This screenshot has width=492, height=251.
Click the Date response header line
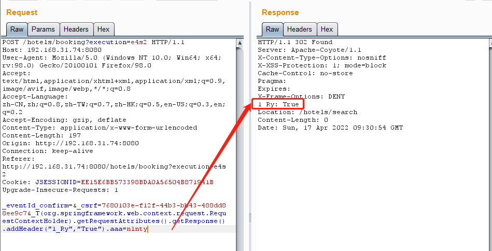coord(330,128)
